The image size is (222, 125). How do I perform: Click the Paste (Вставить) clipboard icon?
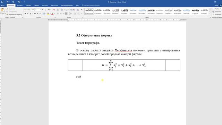click(x=2, y=10)
